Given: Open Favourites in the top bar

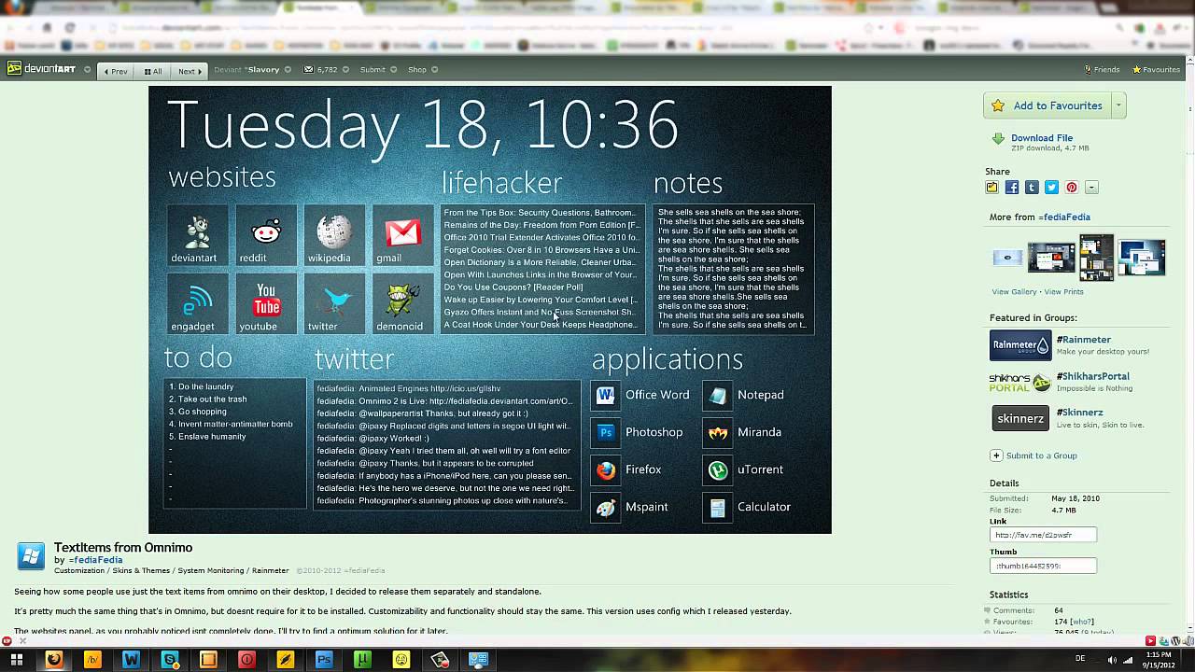Looking at the screenshot, I should click(x=1156, y=70).
